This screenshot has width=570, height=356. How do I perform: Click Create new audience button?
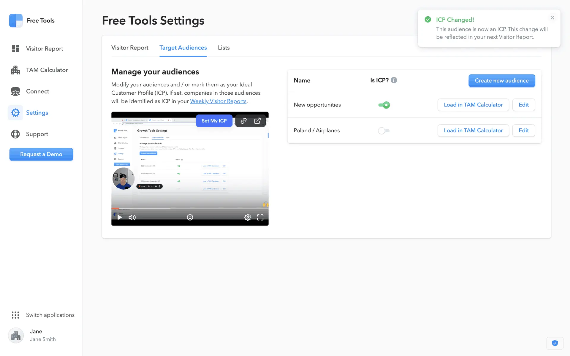click(x=501, y=81)
